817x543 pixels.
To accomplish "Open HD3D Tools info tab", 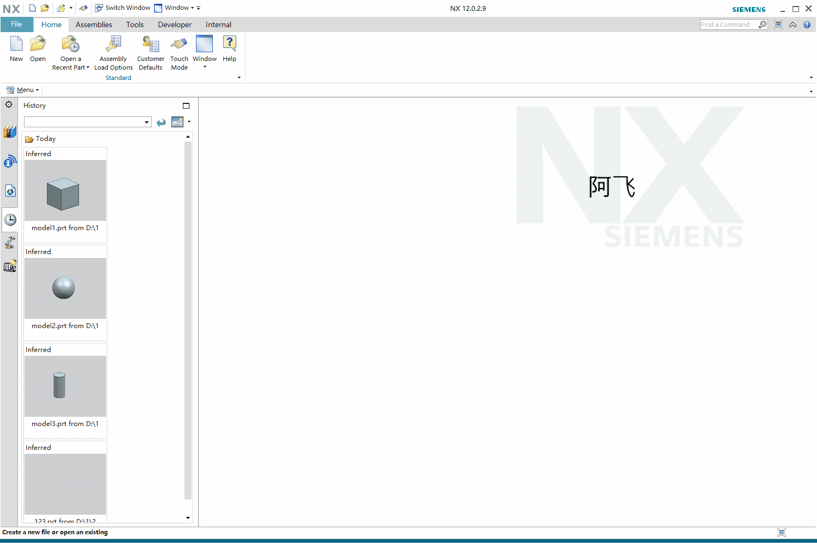I will [x=10, y=161].
